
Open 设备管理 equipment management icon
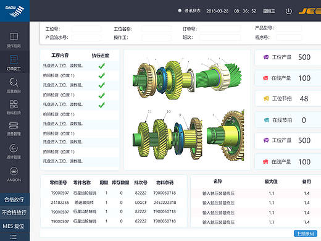click(x=14, y=125)
